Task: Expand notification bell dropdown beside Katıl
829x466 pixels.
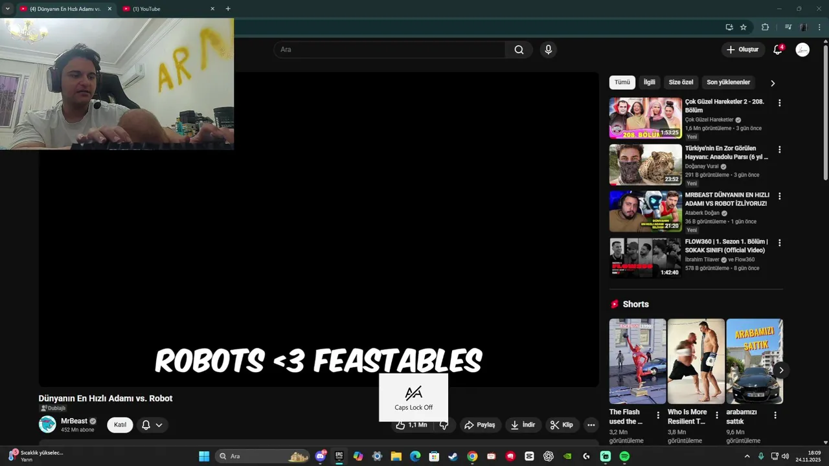Action: click(x=159, y=425)
